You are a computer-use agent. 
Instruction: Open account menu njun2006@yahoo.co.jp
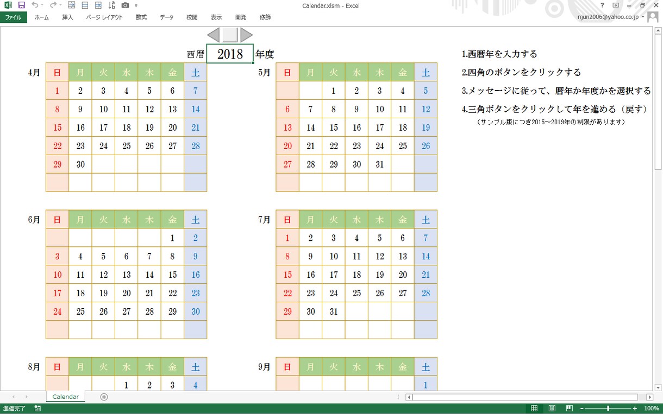point(611,17)
